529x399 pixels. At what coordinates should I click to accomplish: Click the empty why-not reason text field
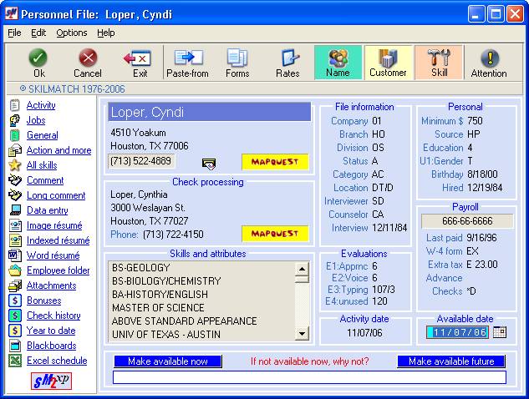(x=309, y=377)
